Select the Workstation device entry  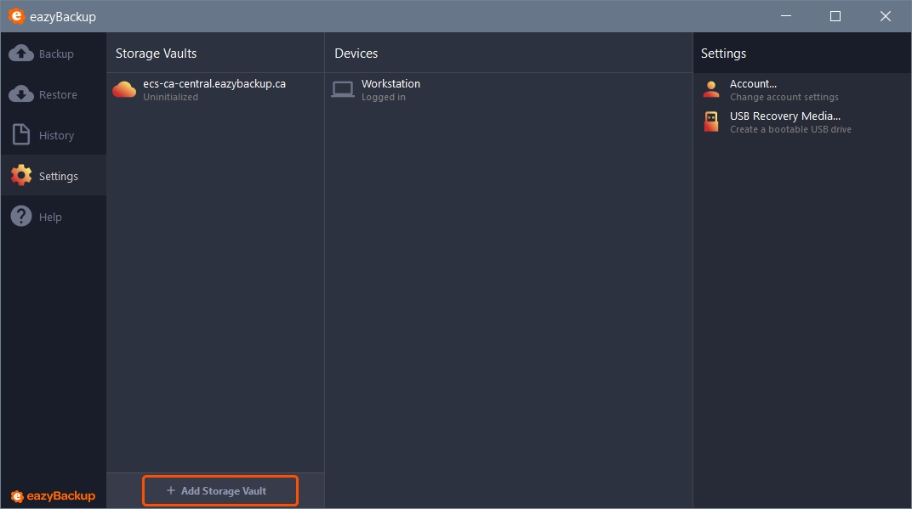[x=509, y=89]
